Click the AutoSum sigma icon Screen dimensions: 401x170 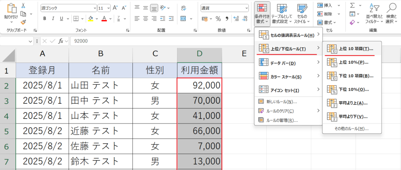click(352, 5)
